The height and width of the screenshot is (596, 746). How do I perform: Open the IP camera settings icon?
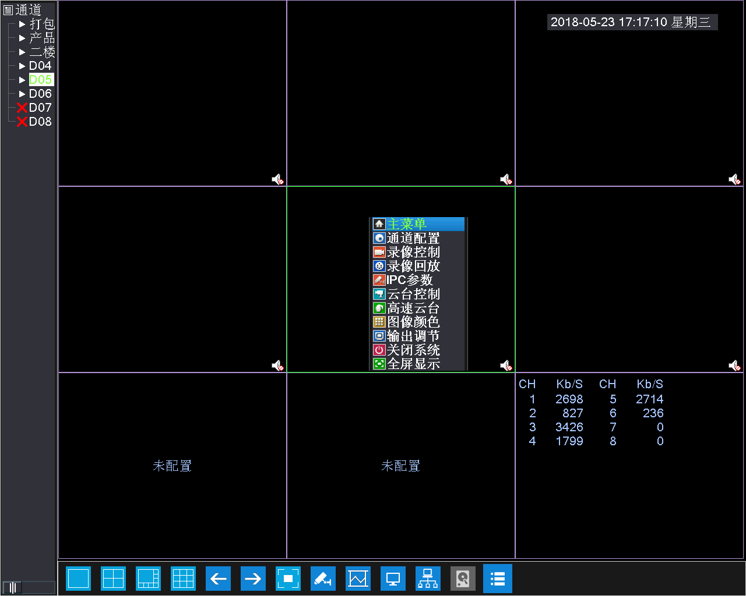coord(323,579)
